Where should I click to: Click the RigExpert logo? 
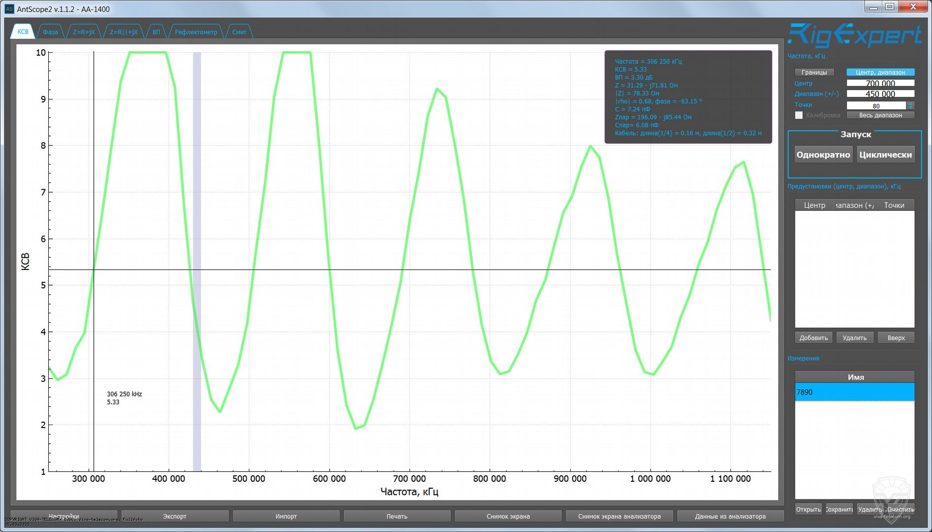pyautogui.click(x=854, y=35)
